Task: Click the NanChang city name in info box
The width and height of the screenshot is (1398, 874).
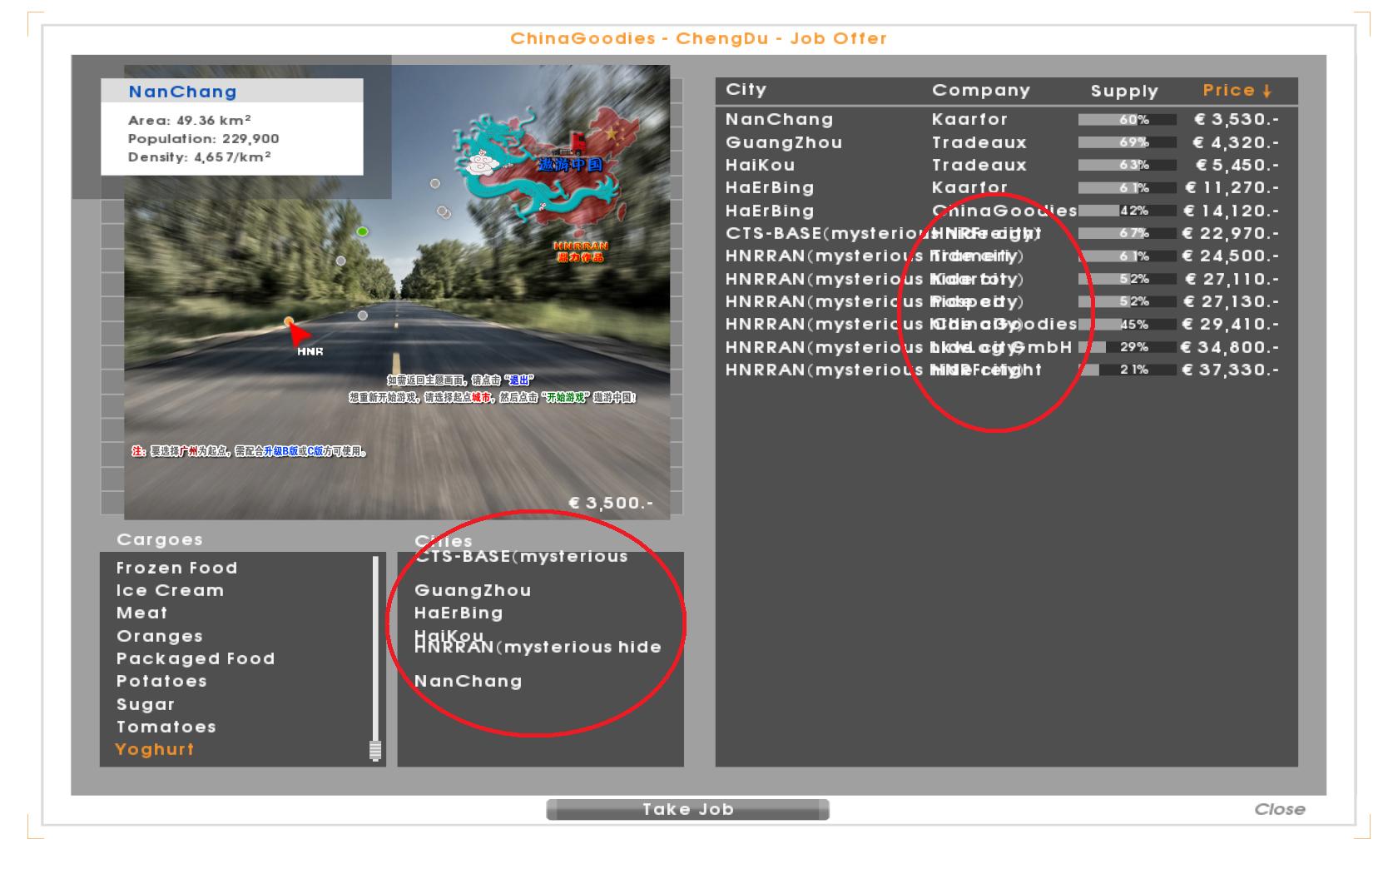Action: click(182, 92)
